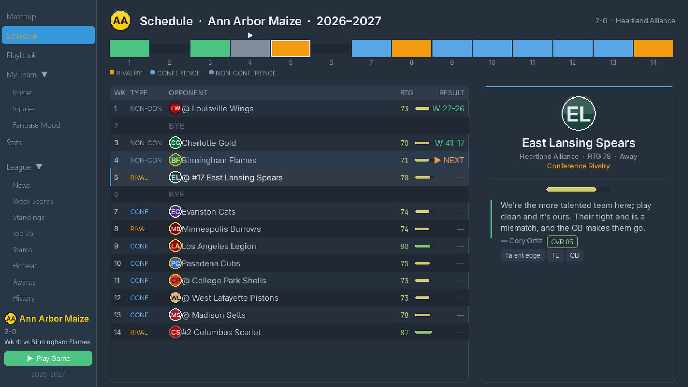Collapse the League section arrow

[39, 167]
